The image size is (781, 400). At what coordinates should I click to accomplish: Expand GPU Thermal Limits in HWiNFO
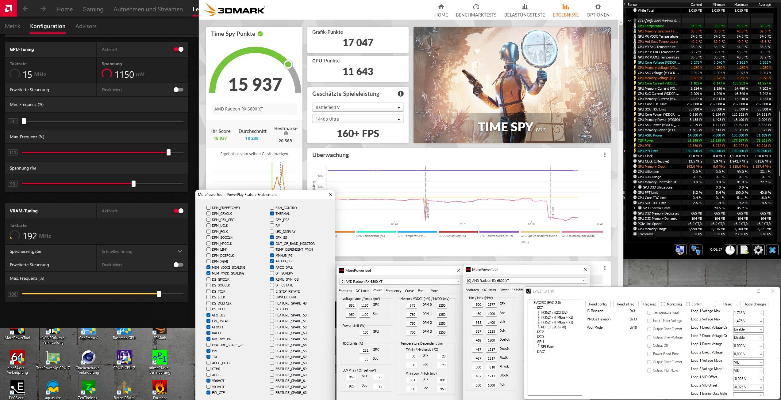coord(634,208)
